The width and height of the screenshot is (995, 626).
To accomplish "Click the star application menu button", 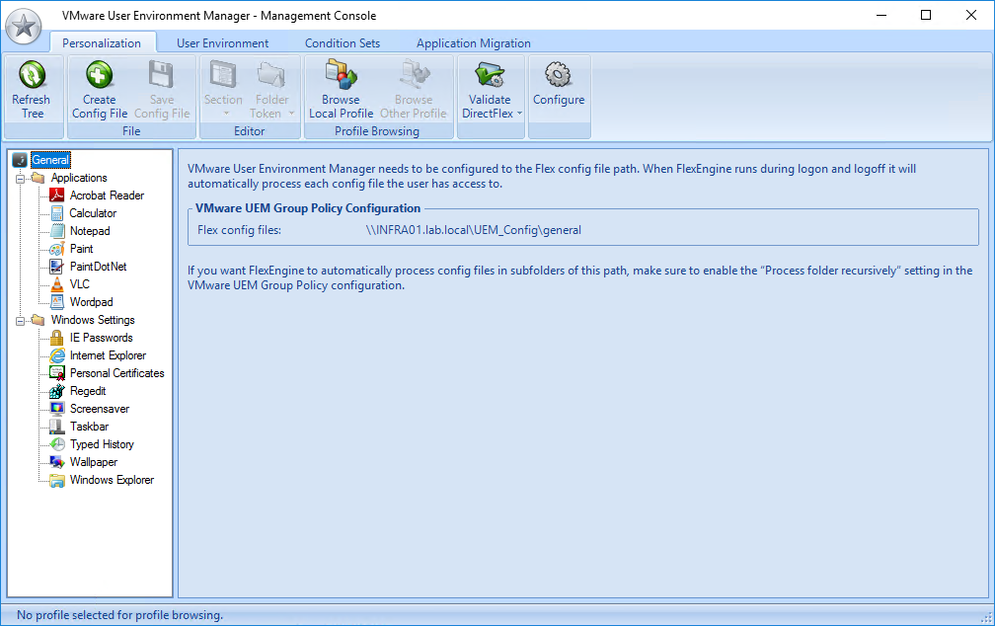I will 24,26.
